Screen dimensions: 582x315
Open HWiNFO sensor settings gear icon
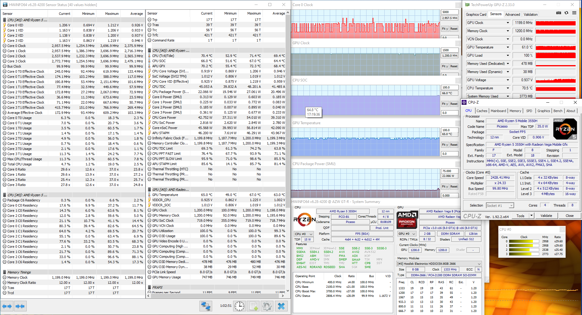[x=267, y=306]
